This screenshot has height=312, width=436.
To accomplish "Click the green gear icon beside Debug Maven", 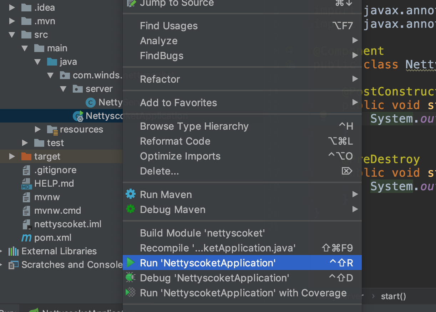I will click(131, 209).
